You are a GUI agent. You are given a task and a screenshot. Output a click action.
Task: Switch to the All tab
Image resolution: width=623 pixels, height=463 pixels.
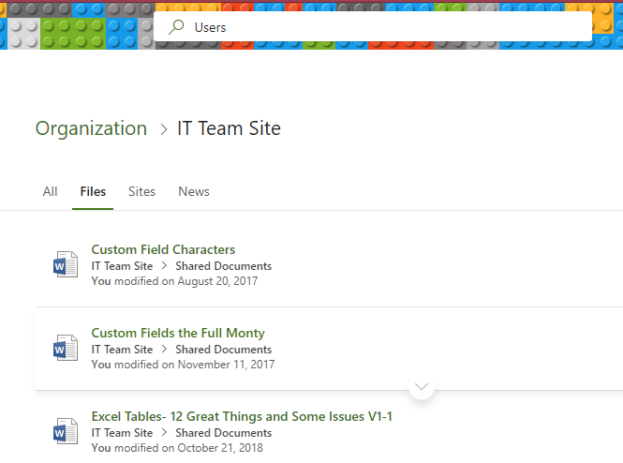(50, 191)
